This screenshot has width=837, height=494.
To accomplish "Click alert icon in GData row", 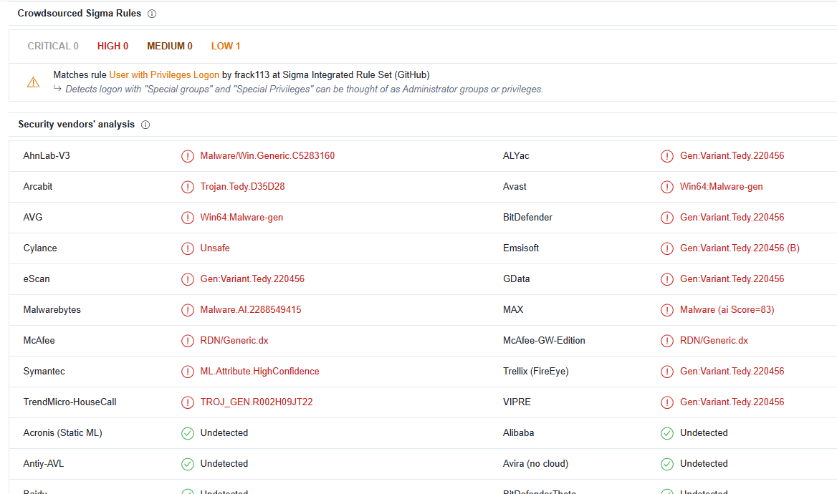I will pos(667,279).
